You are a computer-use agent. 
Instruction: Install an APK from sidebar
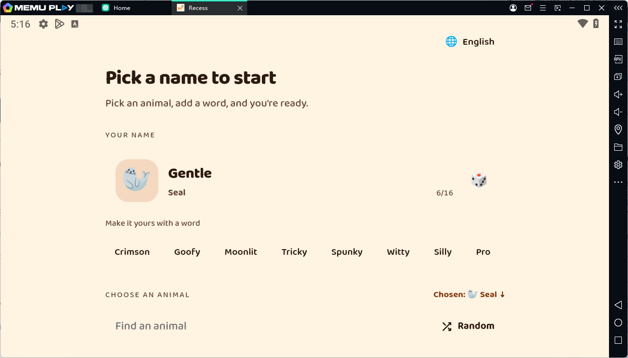click(618, 59)
